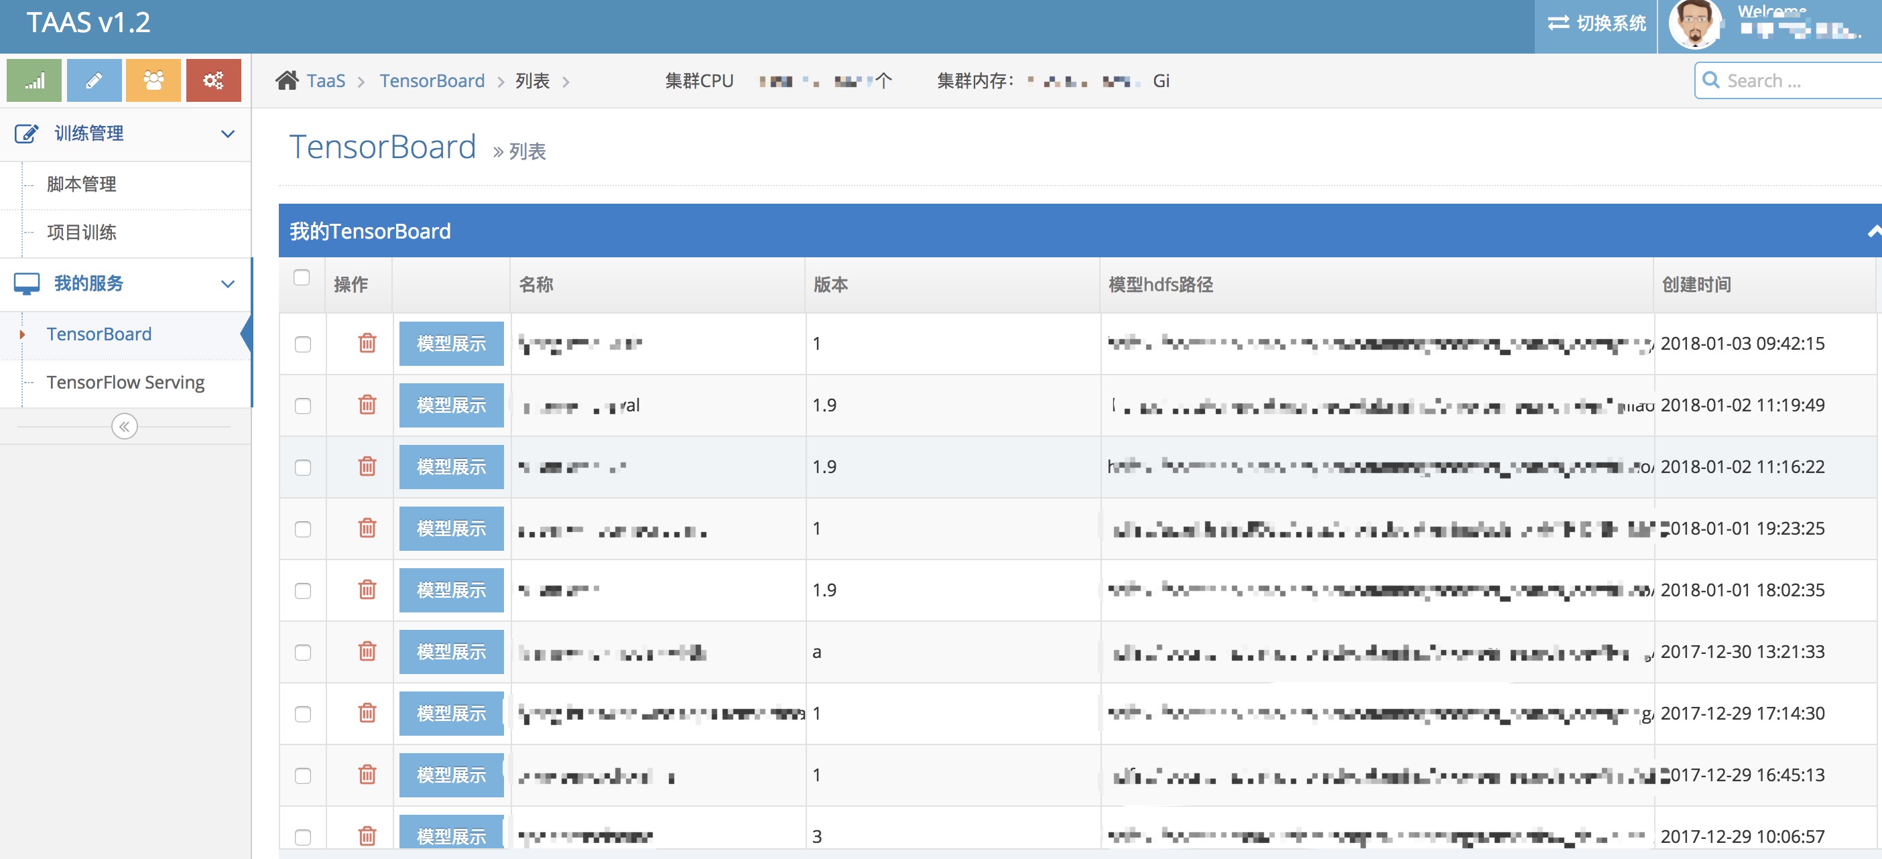Focus the Search input field
The height and width of the screenshot is (859, 1882).
(x=1790, y=80)
